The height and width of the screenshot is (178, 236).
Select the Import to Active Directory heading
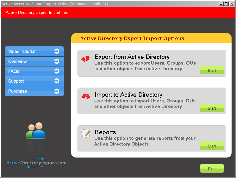click(x=128, y=95)
